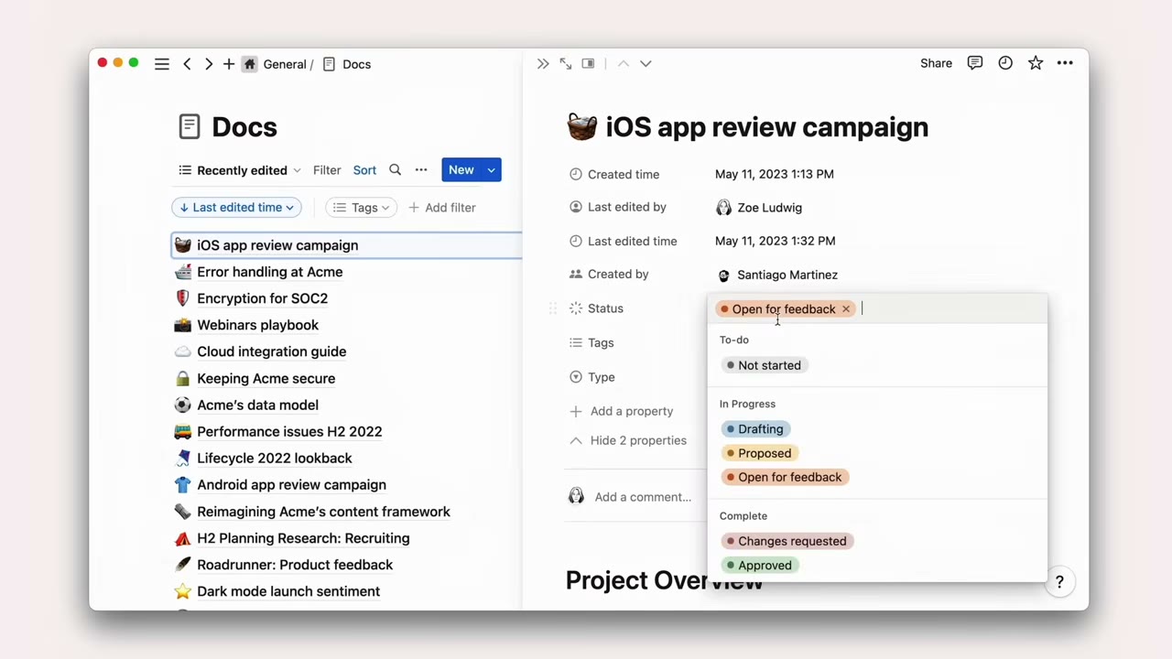Select the Drafting status
Viewport: 1172px width, 659px height.
756,429
